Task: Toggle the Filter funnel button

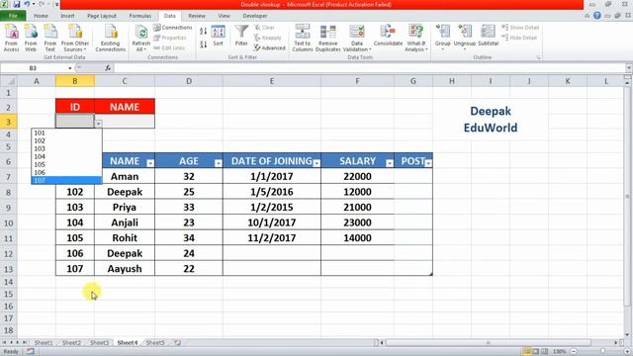Action: pyautogui.click(x=241, y=36)
